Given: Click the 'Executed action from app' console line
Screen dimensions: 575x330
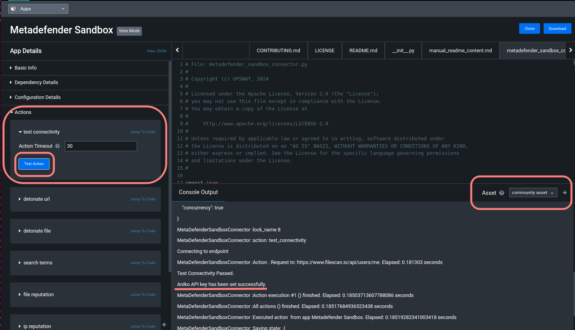Looking at the screenshot, I should point(317,317).
